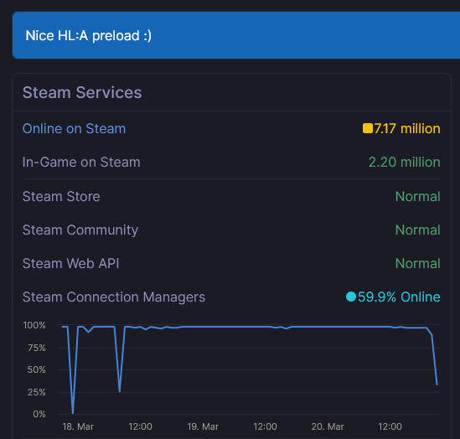
Task: Click the '18. Mar' axis label
Action: [78, 426]
